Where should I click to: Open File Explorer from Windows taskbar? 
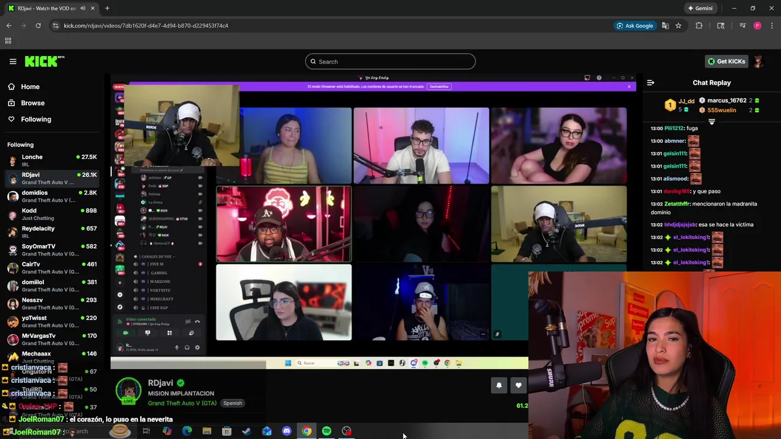(x=207, y=431)
